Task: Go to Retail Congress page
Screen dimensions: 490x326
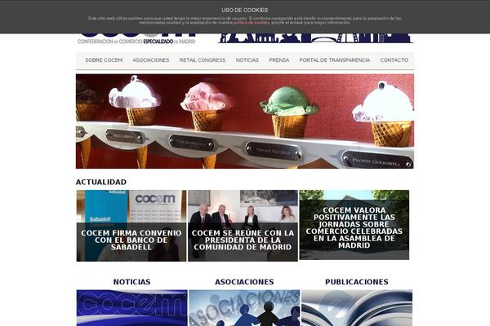Action: coord(203,60)
